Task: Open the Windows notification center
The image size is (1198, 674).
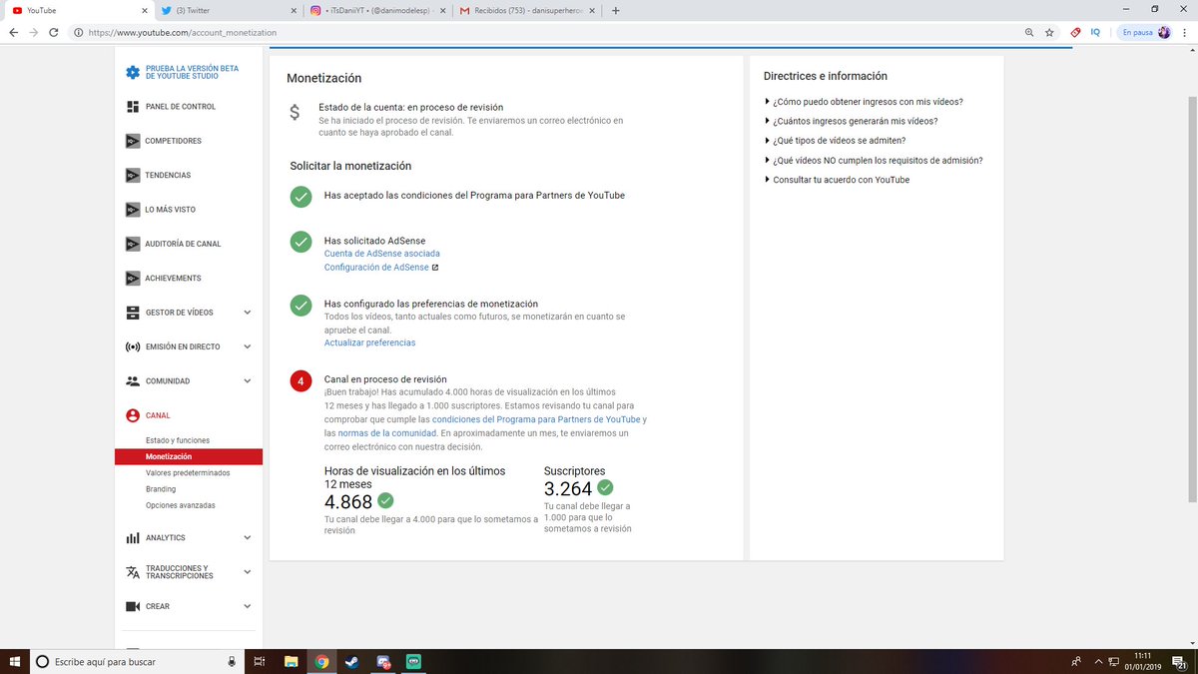Action: pos(1180,661)
